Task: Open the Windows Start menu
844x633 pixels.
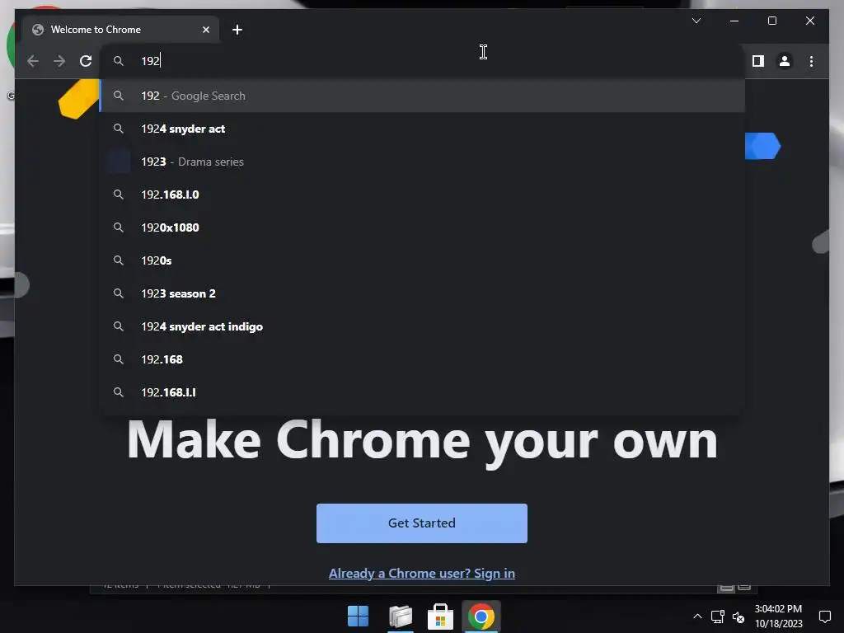Action: [358, 617]
